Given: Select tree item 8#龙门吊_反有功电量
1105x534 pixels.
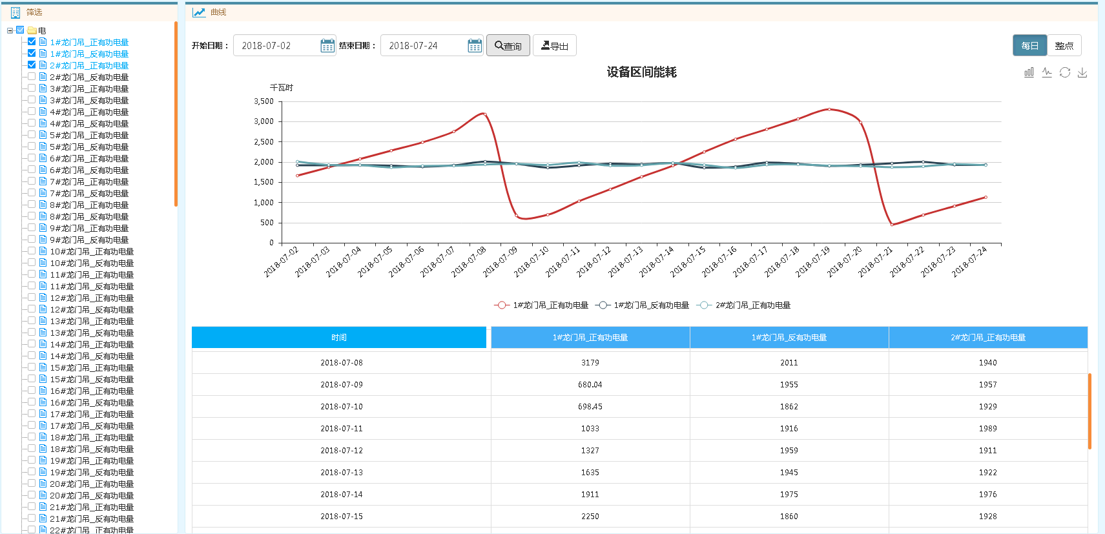Looking at the screenshot, I should pos(89,216).
